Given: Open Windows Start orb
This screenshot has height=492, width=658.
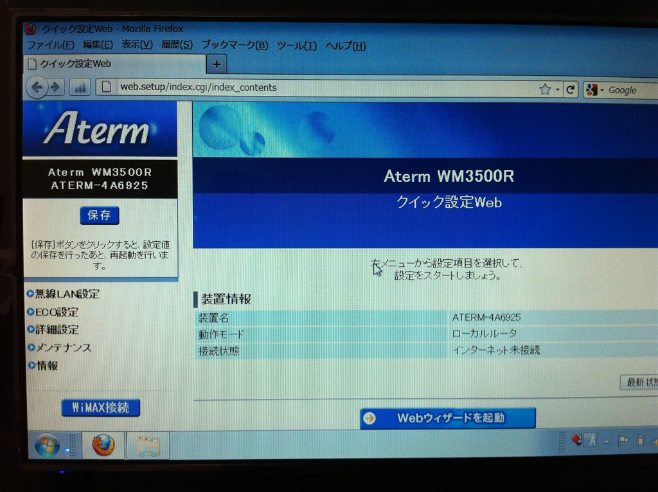Looking at the screenshot, I should pyautogui.click(x=47, y=445).
